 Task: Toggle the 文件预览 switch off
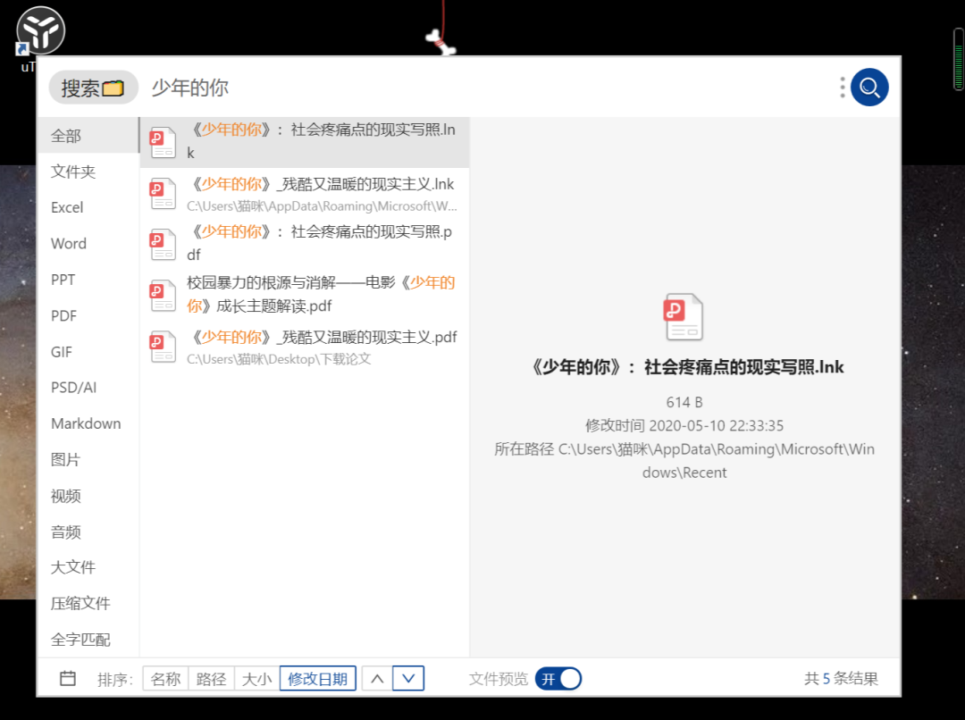click(x=558, y=679)
